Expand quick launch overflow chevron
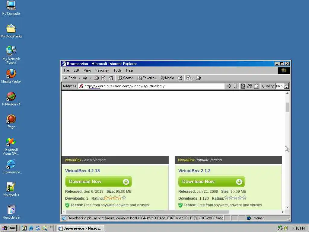Image resolution: width=309 pixels, height=232 pixels. 51,227
